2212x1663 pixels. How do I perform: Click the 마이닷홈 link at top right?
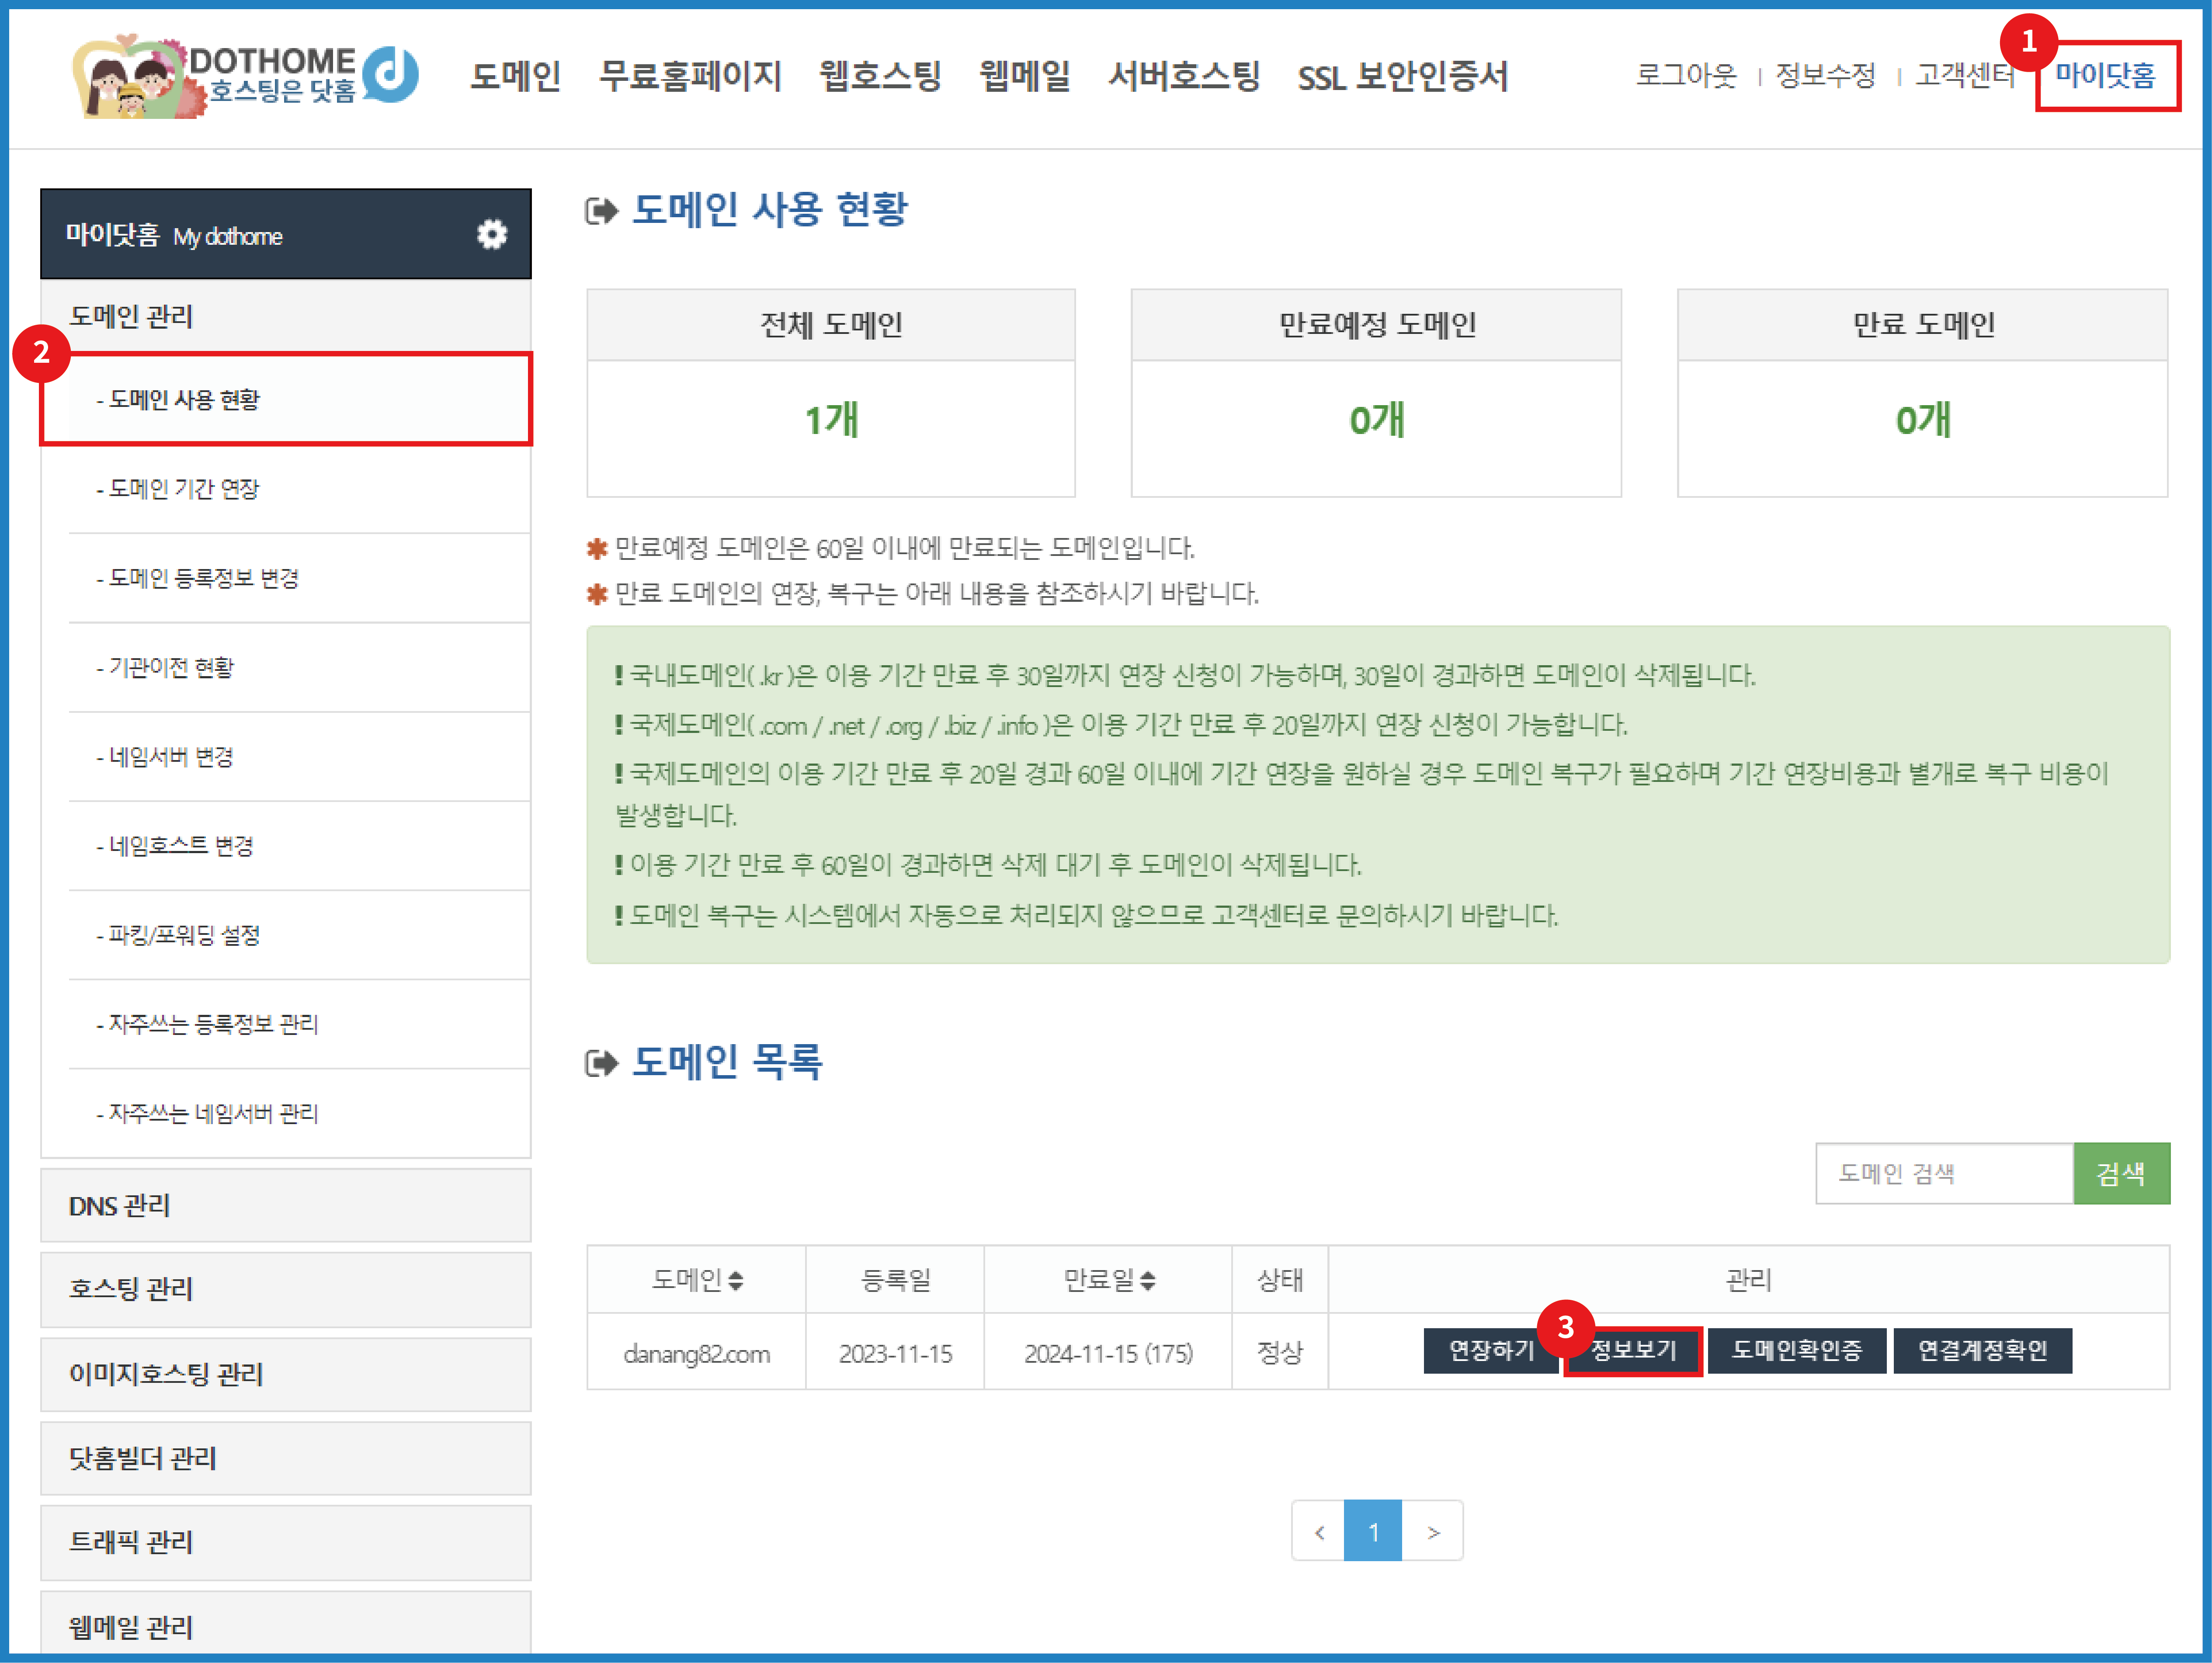2105,76
